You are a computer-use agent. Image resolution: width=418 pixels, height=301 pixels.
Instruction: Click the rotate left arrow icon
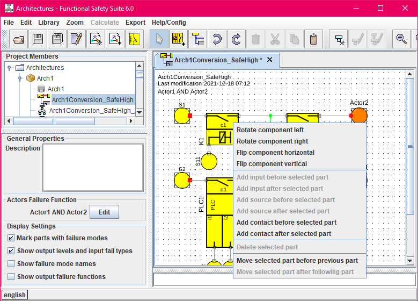[217, 39]
